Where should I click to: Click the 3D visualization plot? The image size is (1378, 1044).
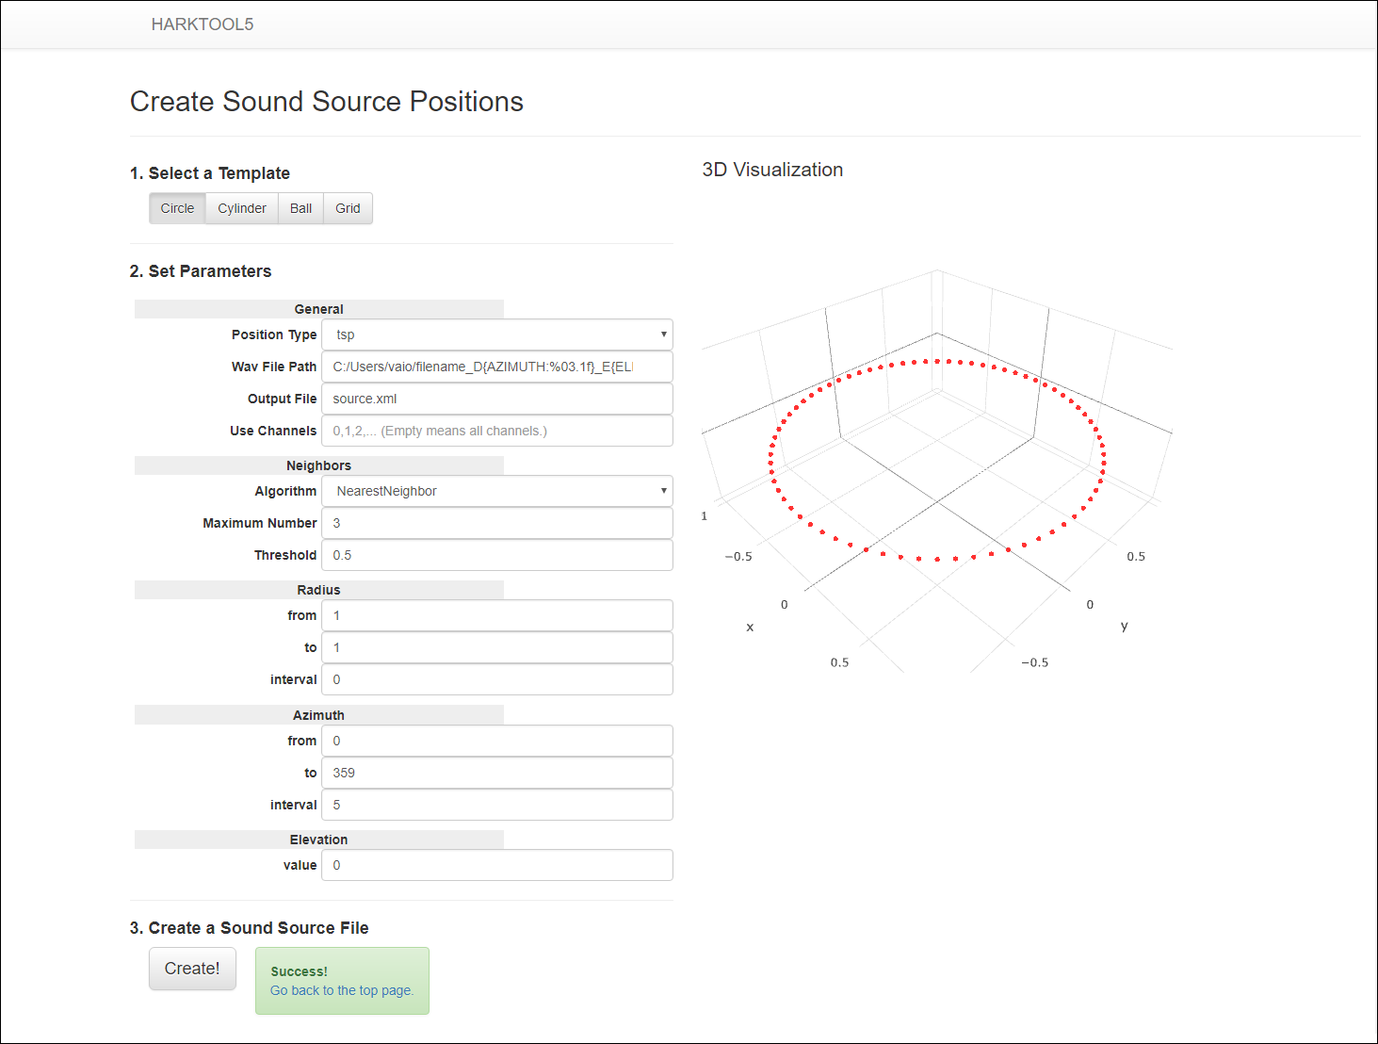point(937,462)
